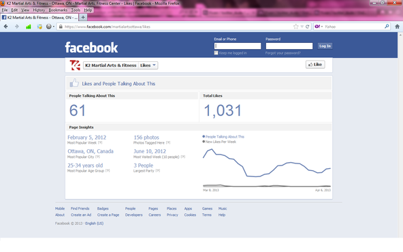Click the June 10, 2012 link
Viewport: 403px width, 252px height.
coord(150,151)
